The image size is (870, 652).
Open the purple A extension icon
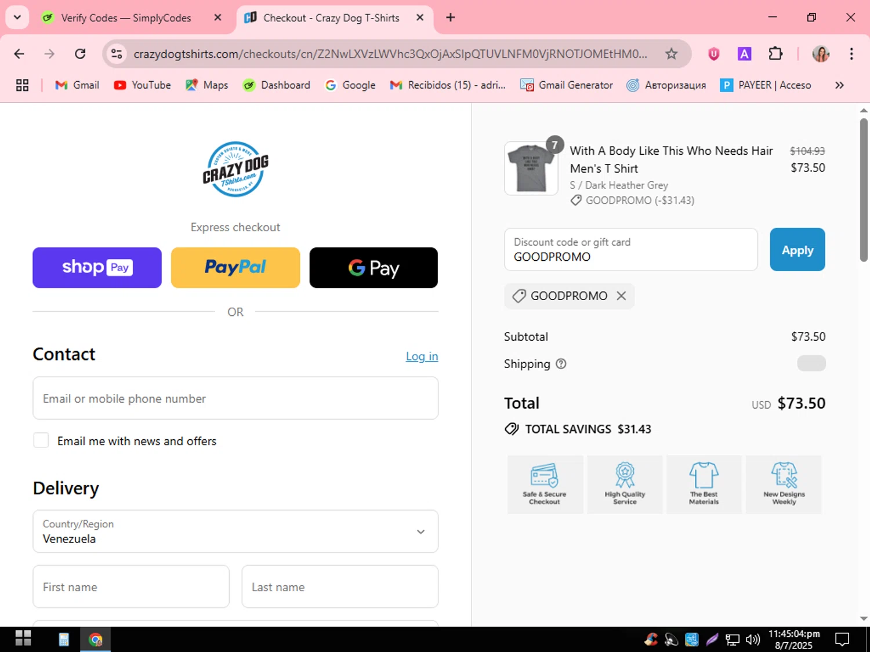click(x=744, y=54)
